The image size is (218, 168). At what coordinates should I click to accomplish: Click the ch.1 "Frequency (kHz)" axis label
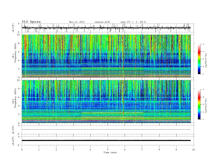click(15, 53)
